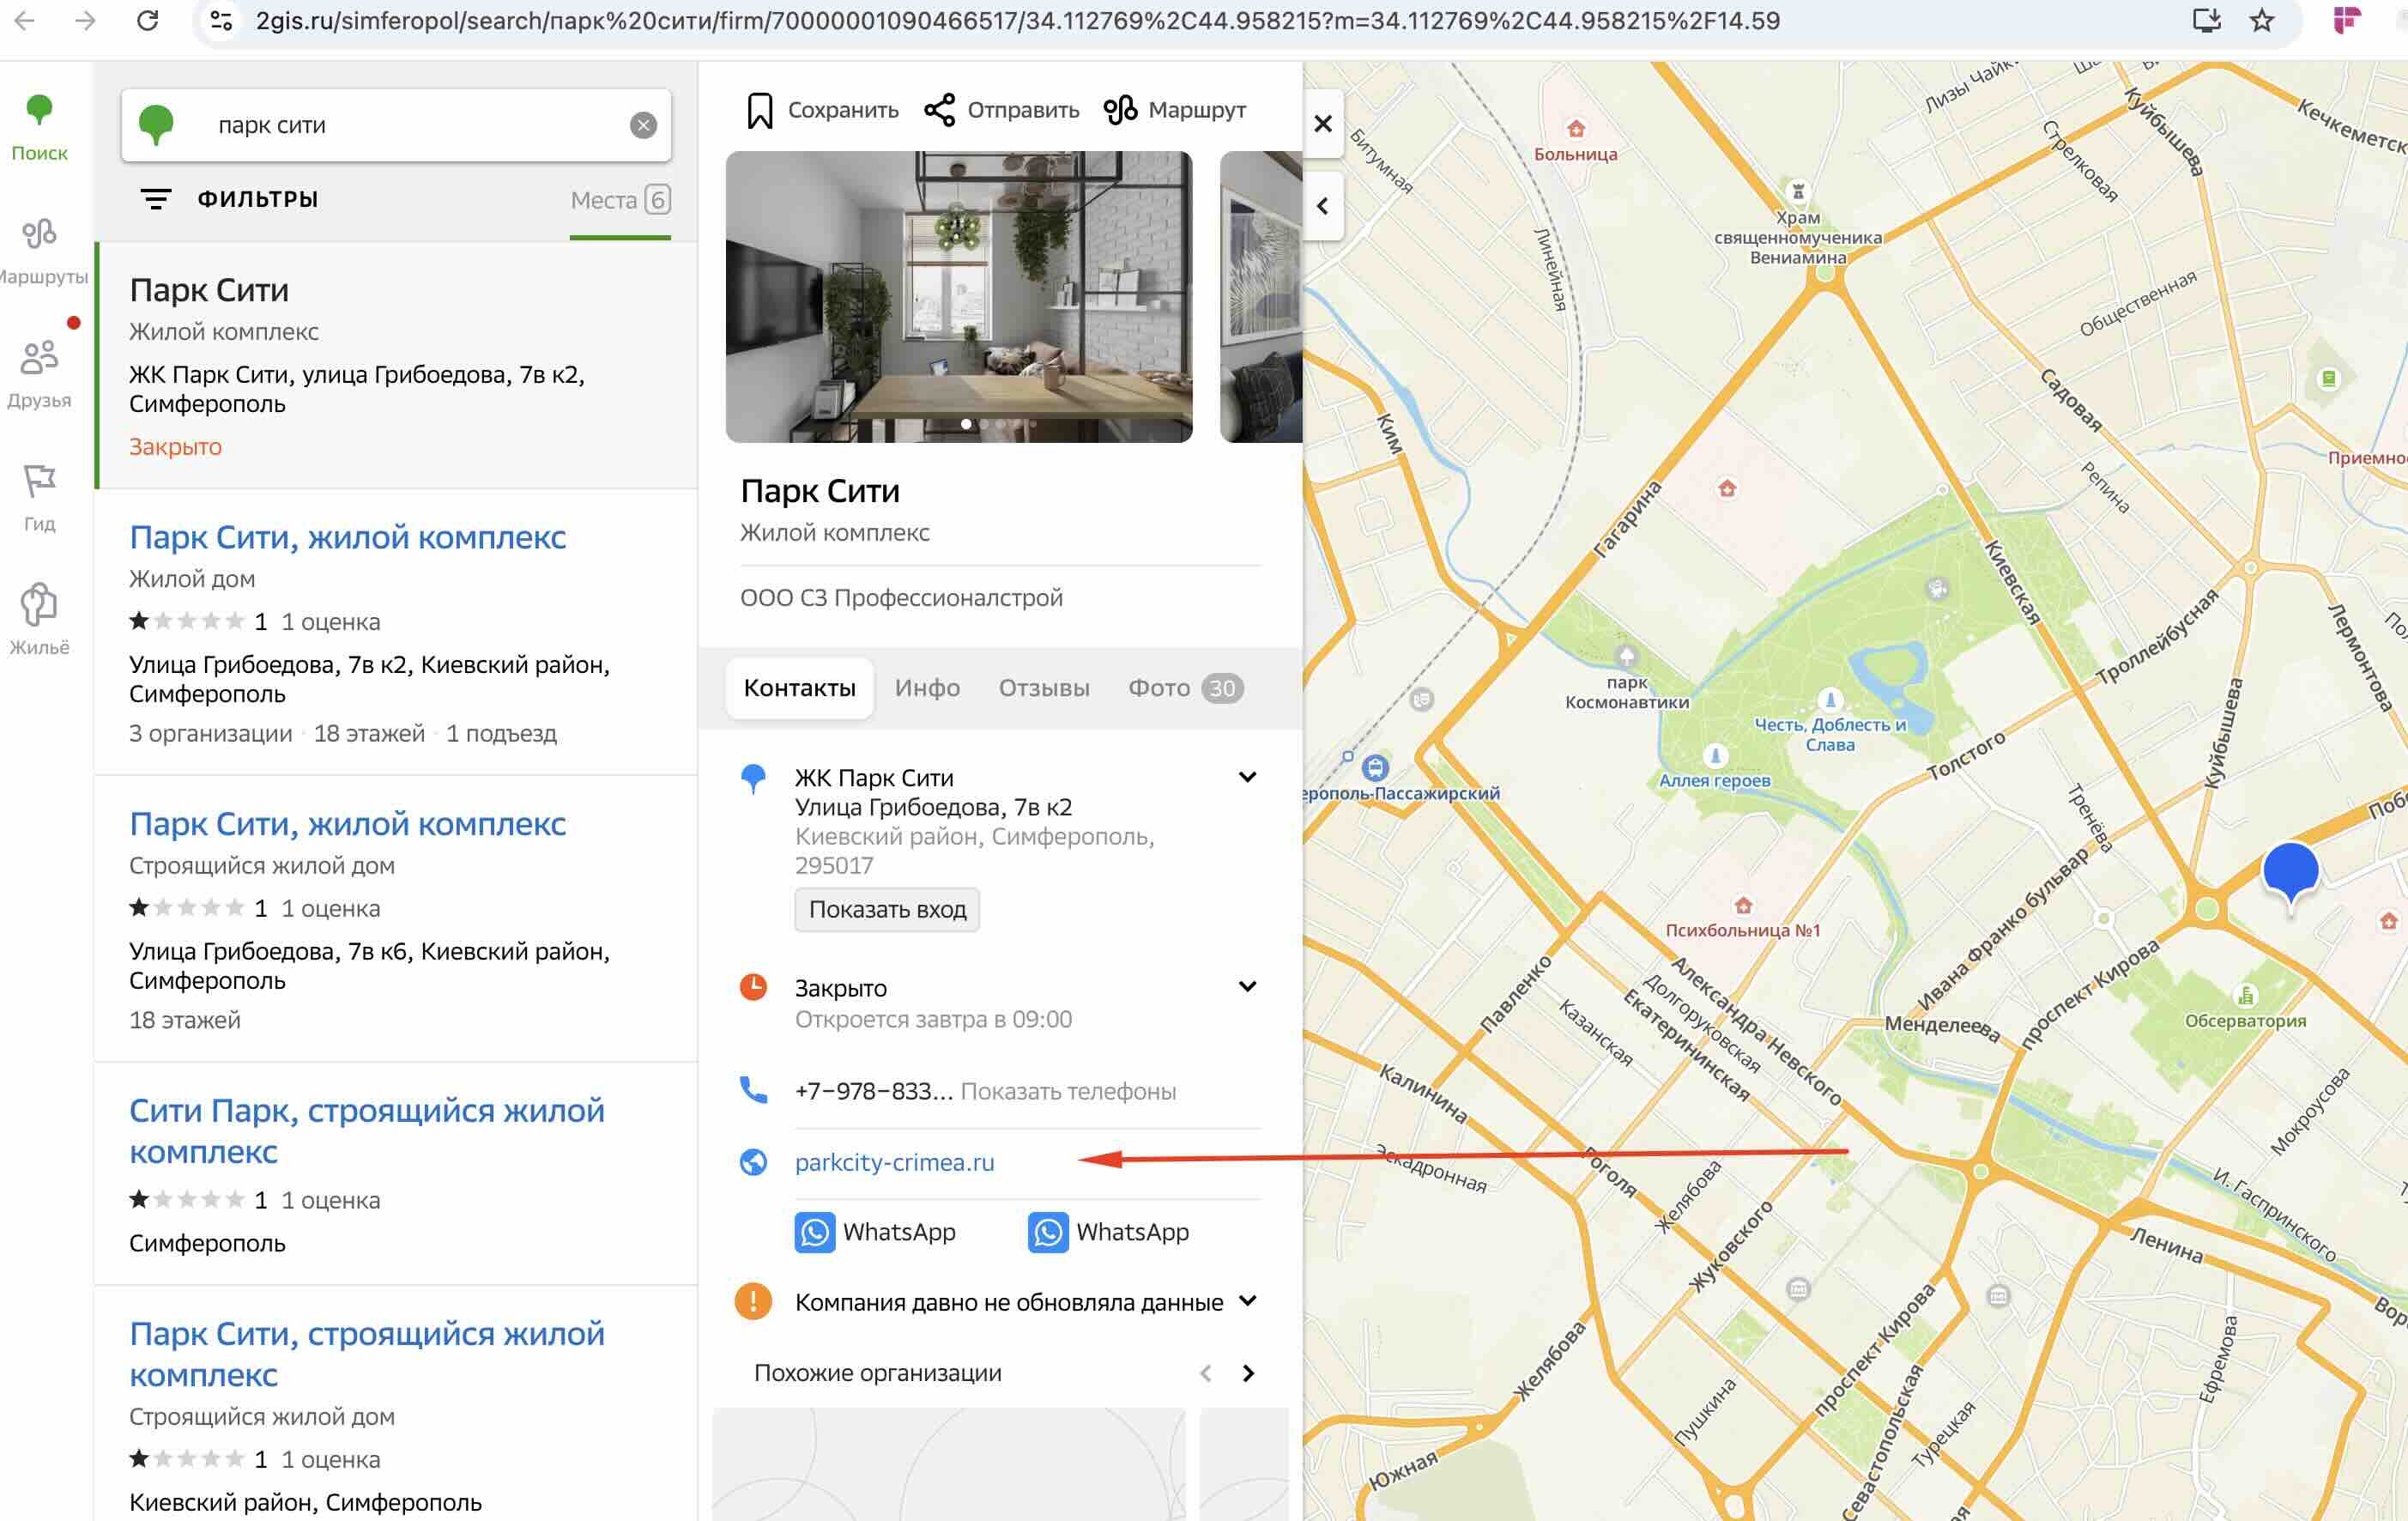
Task: Open the second WhatsApp contact
Action: 1109,1232
